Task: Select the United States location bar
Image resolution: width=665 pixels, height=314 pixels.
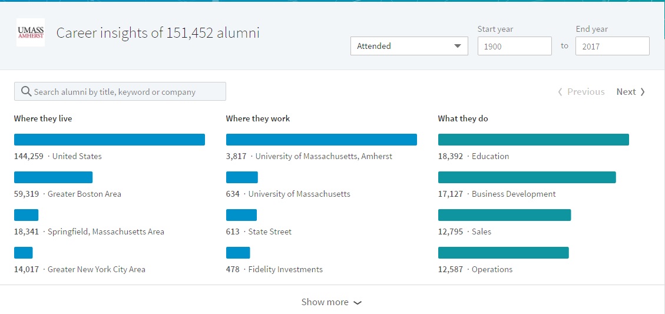Action: click(110, 140)
